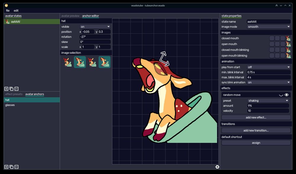Toggle the first image in image selection
Image resolution: width=296 pixels, height=174 pixels.
click(x=67, y=62)
